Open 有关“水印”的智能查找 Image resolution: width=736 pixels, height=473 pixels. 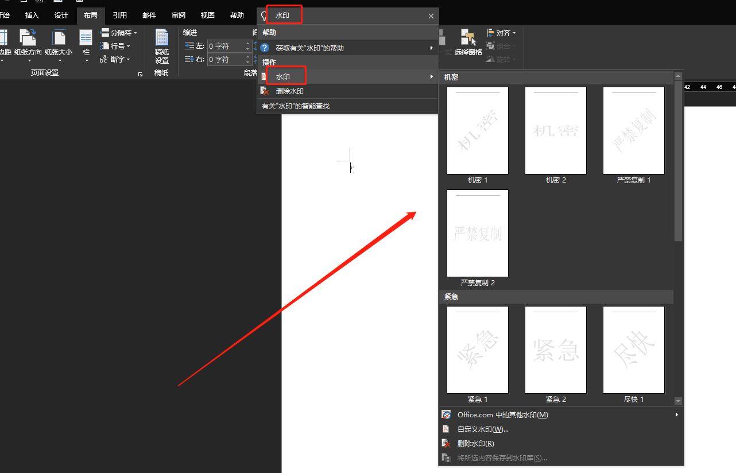[347, 106]
